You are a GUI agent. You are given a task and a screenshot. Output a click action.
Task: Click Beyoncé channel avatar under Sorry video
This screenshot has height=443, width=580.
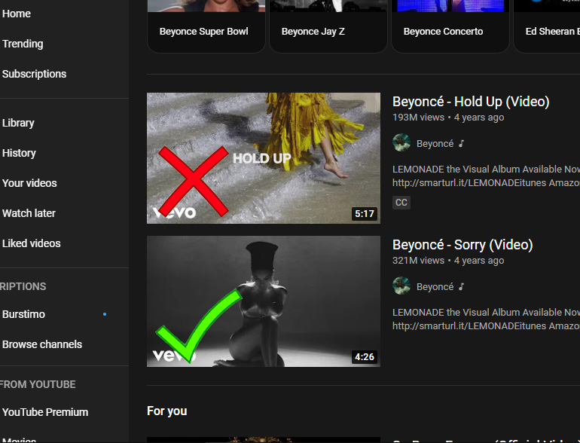click(401, 286)
